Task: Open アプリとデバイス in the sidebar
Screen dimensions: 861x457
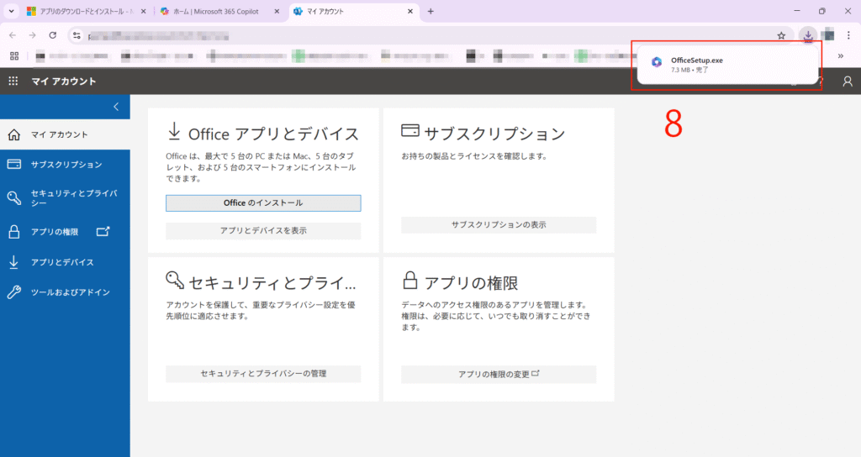Action: pos(65,262)
